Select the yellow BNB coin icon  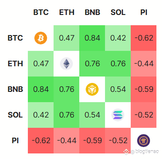pos(92,89)
